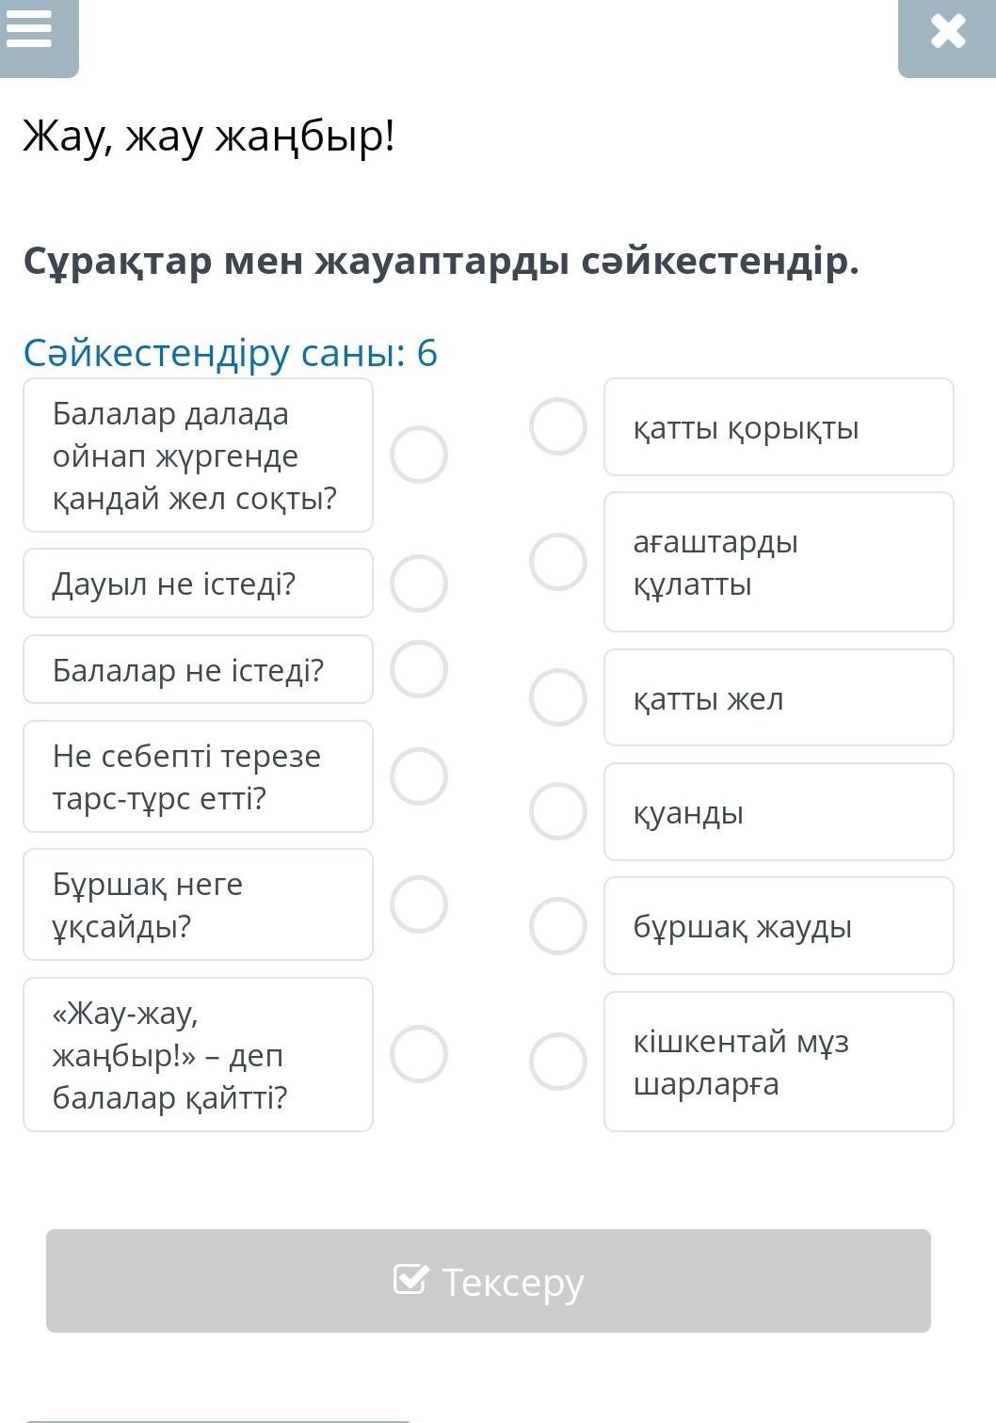Click the 'бұршақ жауды' answer card
The height and width of the screenshot is (1423, 996).
pos(779,926)
